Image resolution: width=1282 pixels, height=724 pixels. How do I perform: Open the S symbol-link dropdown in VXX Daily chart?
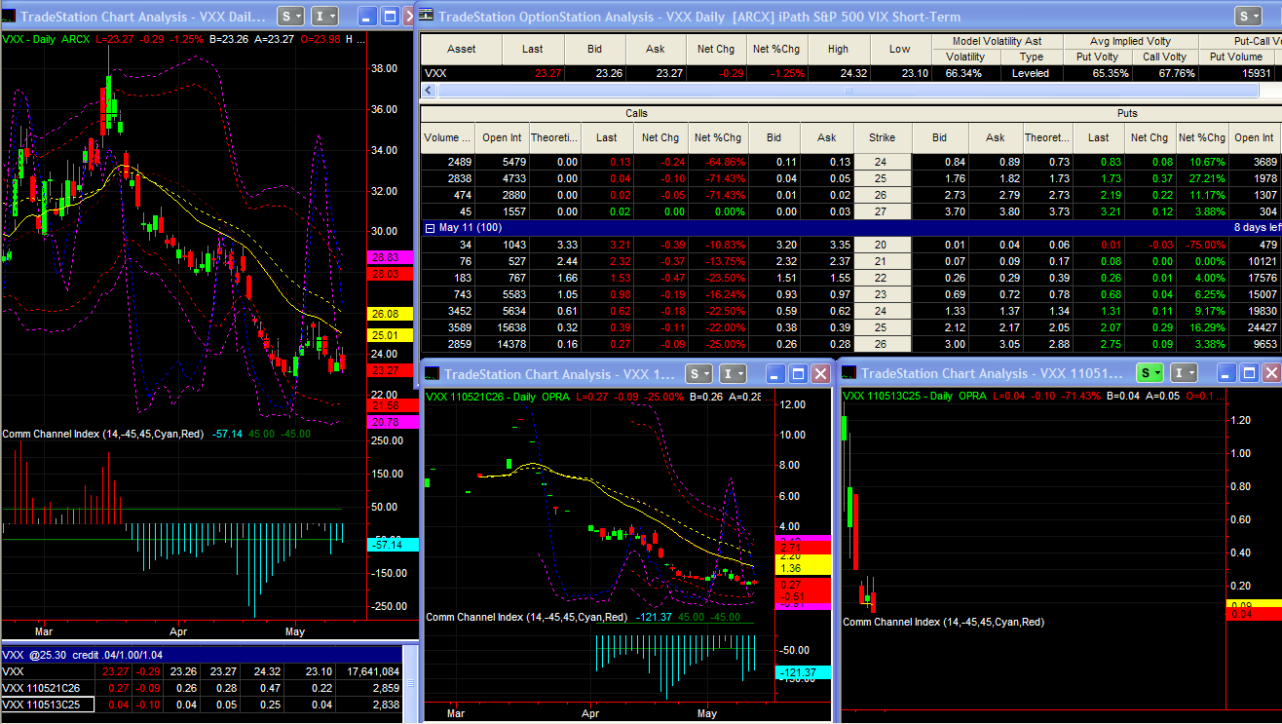(290, 16)
